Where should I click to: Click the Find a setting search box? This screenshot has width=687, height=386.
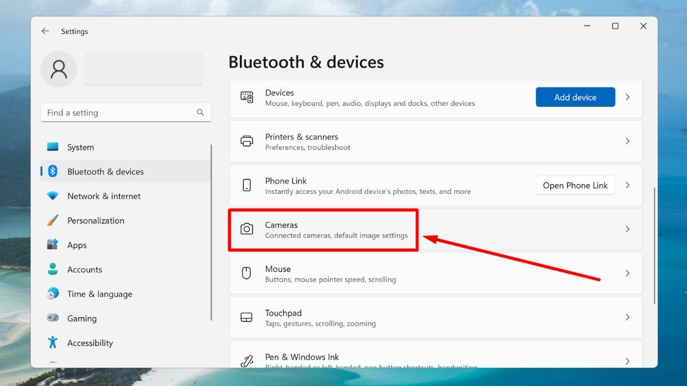coord(126,113)
